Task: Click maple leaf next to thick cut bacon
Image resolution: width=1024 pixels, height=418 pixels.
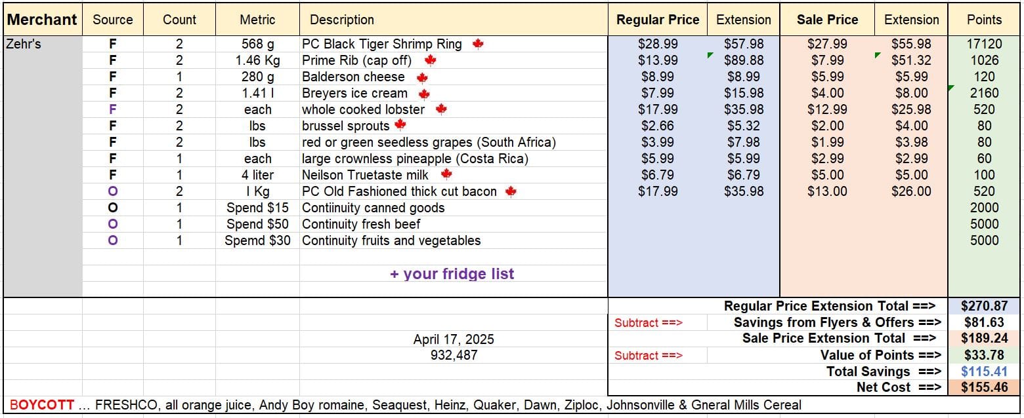Action: pos(511,191)
